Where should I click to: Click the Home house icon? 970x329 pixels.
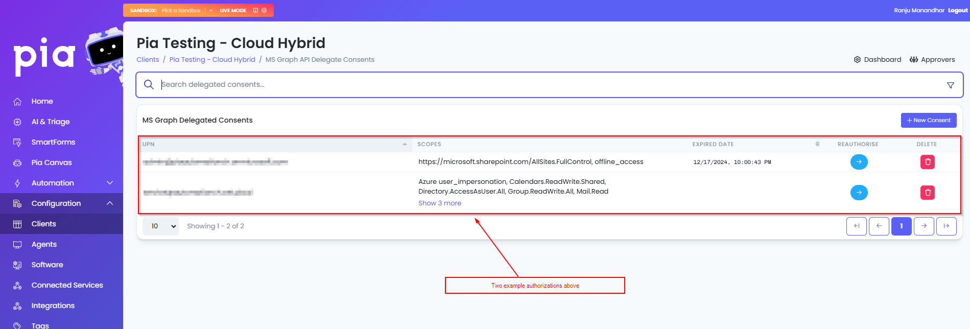[17, 102]
